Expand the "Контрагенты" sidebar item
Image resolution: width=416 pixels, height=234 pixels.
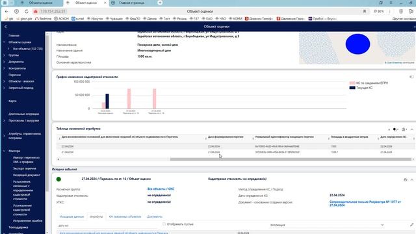(5, 68)
